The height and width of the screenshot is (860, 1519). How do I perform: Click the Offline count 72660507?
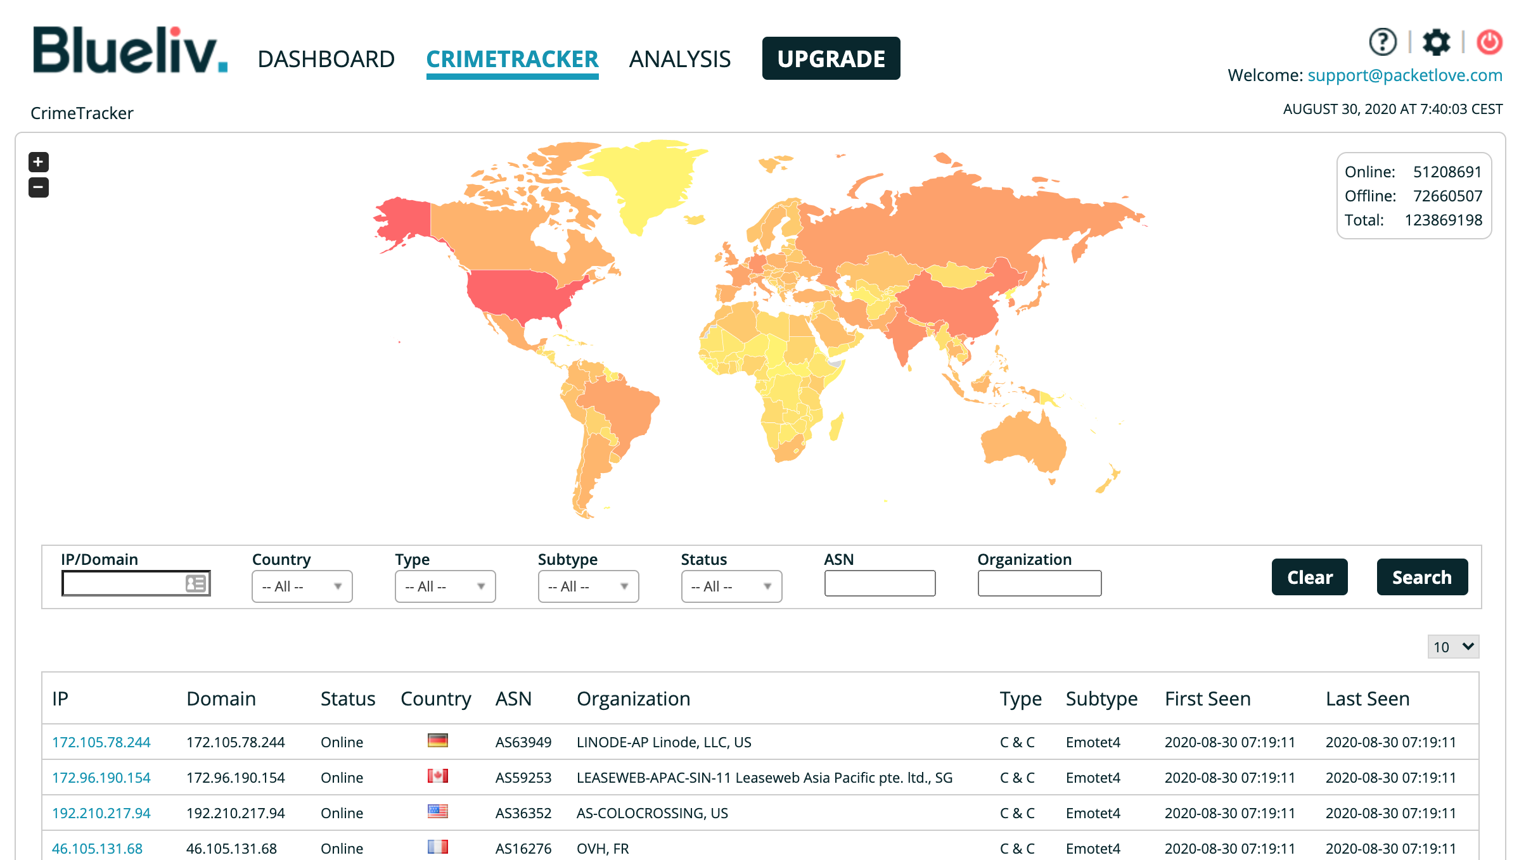pos(1447,196)
